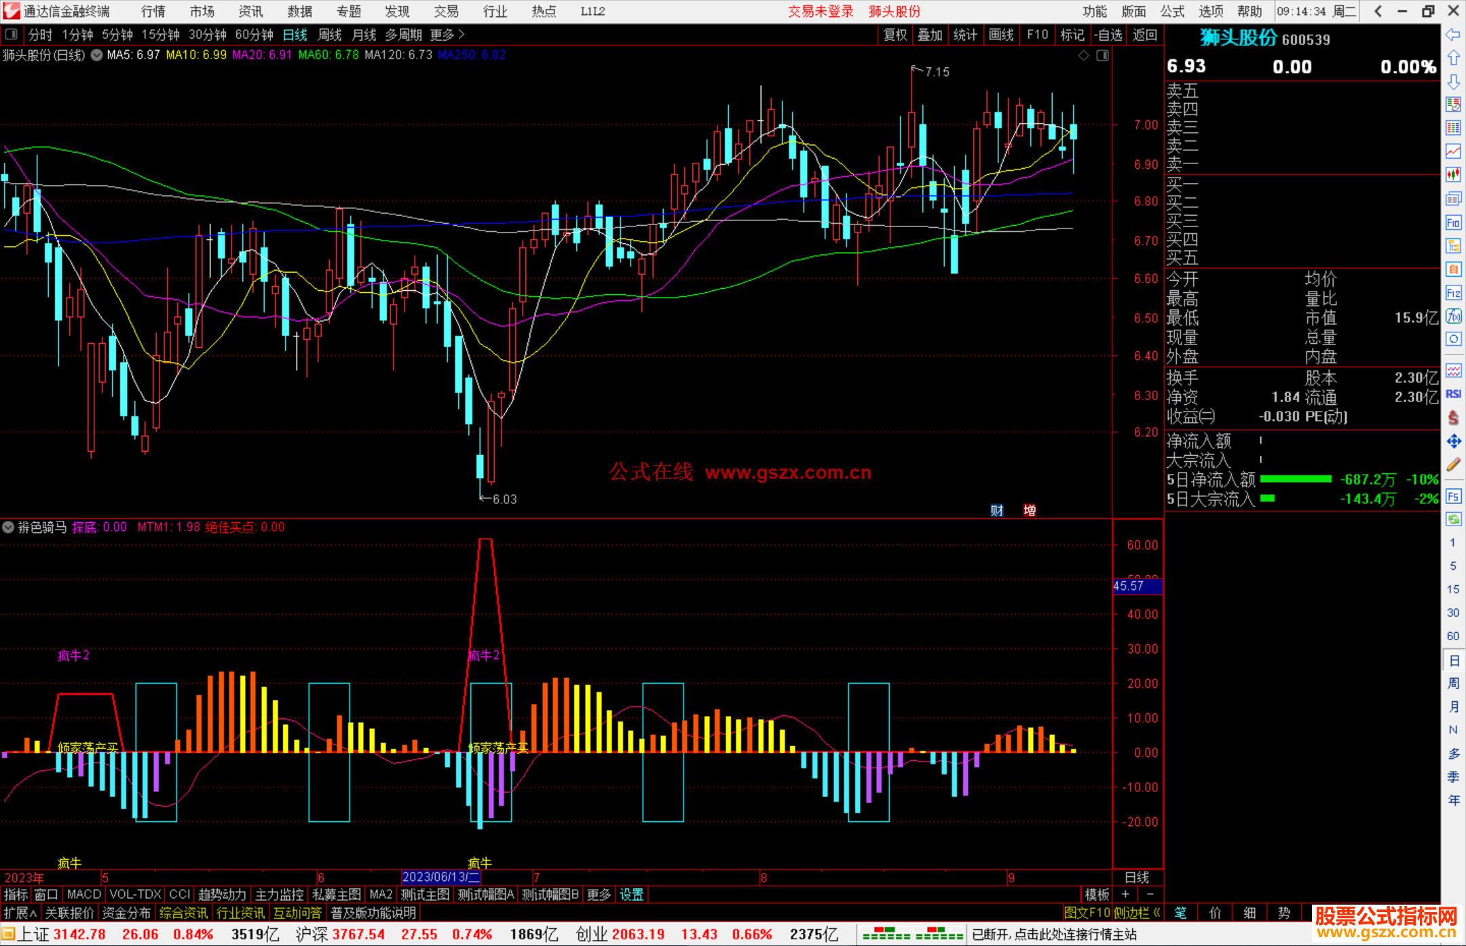The height and width of the screenshot is (946, 1466).
Task: Click the candlestick chart sidebar icon
Action: coord(1453,174)
